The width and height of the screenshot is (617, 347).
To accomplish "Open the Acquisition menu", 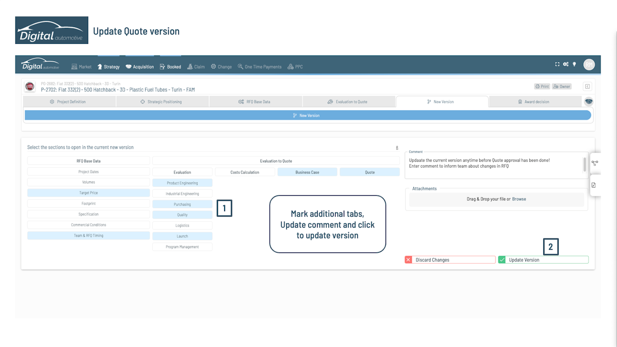I will tap(140, 67).
